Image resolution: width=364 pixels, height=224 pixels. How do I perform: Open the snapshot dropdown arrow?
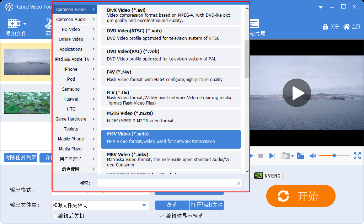point(293,156)
